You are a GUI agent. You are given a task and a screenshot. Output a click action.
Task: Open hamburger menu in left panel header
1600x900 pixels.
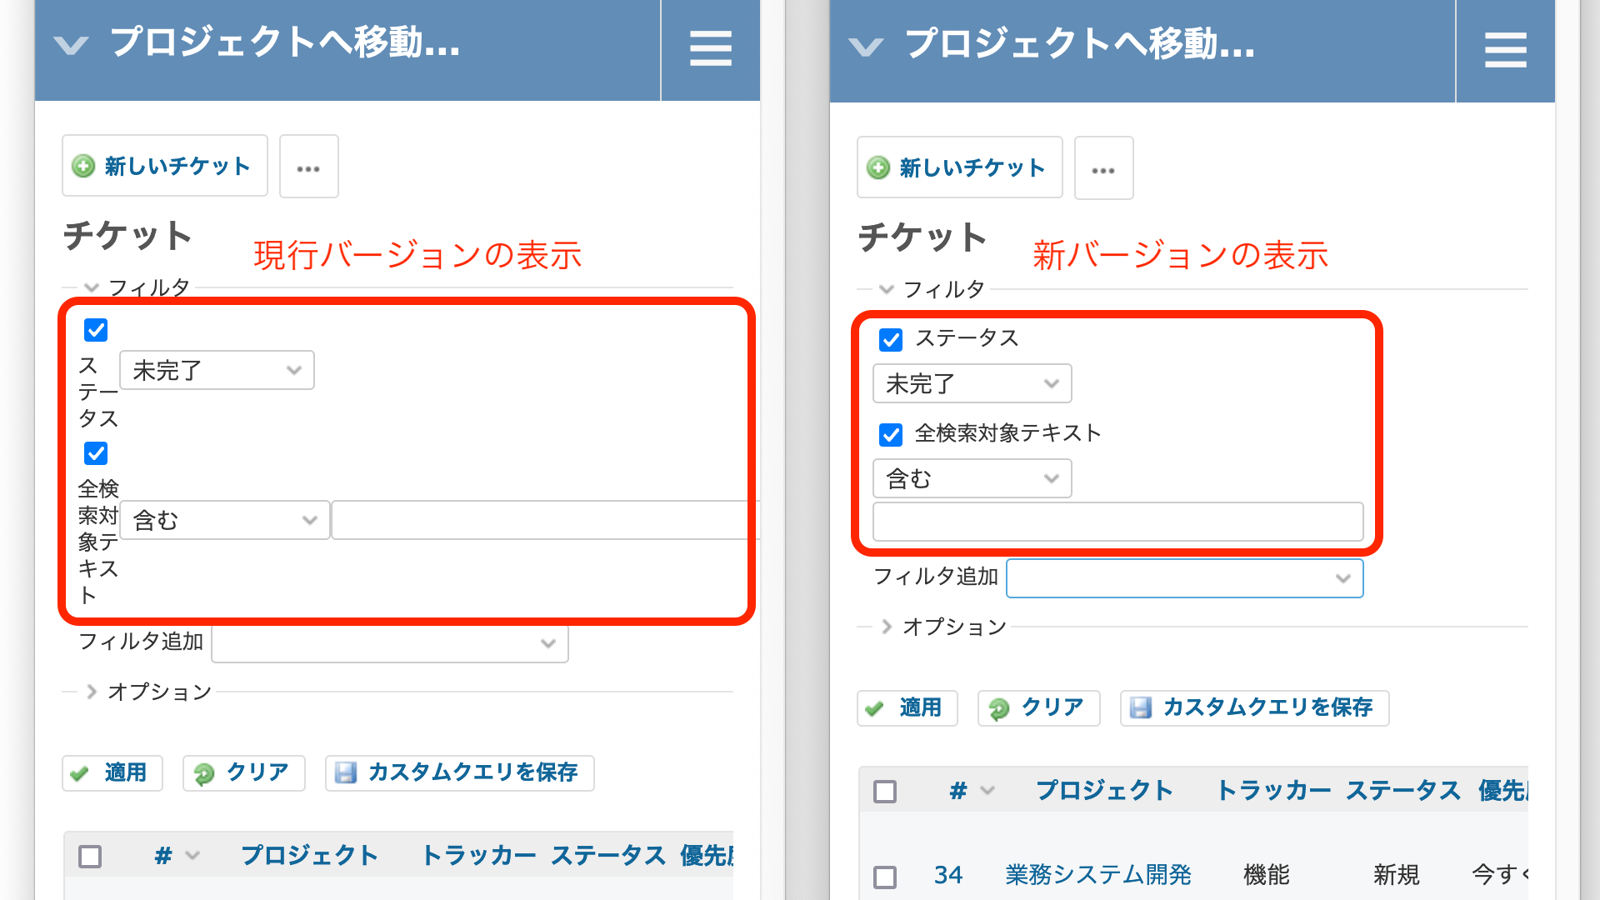pyautogui.click(x=710, y=48)
